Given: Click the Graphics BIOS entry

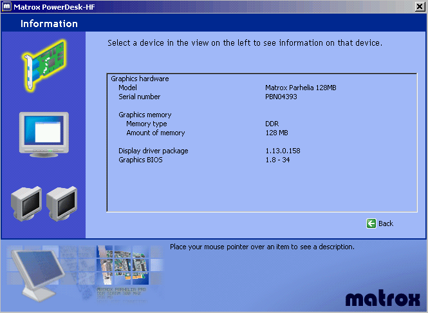Looking at the screenshot, I should (x=140, y=160).
